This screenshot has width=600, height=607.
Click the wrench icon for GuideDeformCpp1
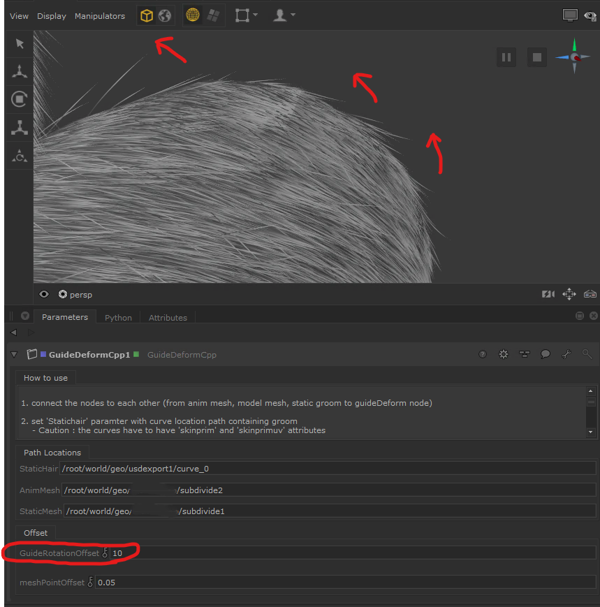(x=566, y=355)
